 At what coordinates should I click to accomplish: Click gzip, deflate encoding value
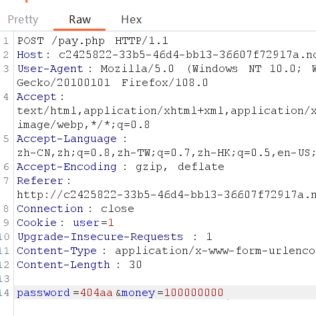pos(180,167)
